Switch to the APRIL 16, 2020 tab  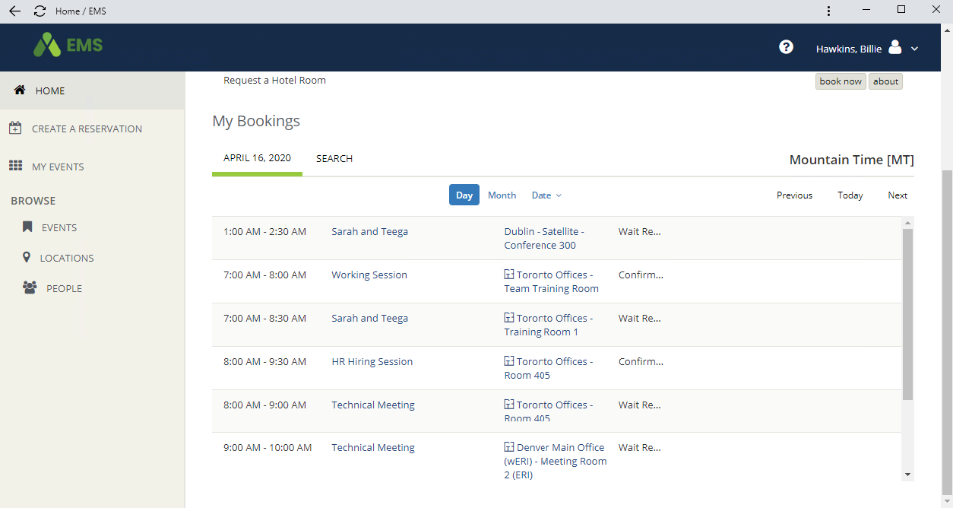click(257, 157)
